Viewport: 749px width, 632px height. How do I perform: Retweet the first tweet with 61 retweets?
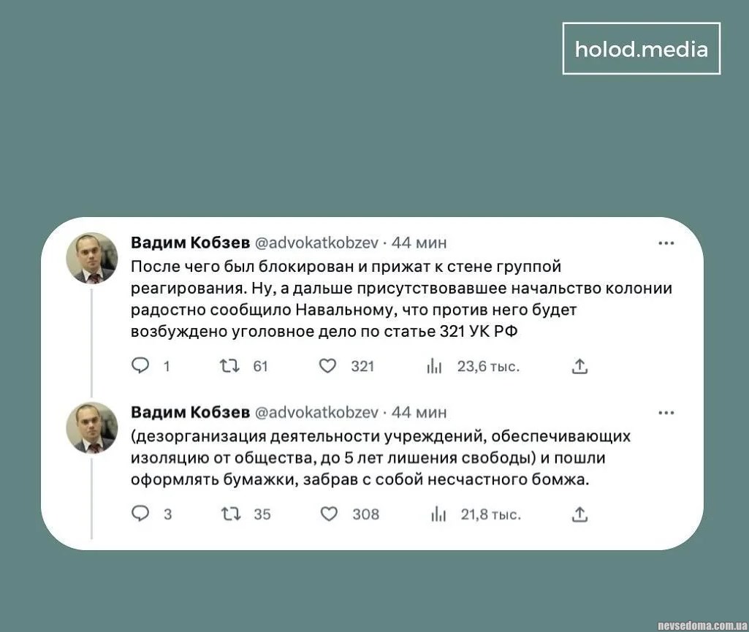click(x=230, y=366)
